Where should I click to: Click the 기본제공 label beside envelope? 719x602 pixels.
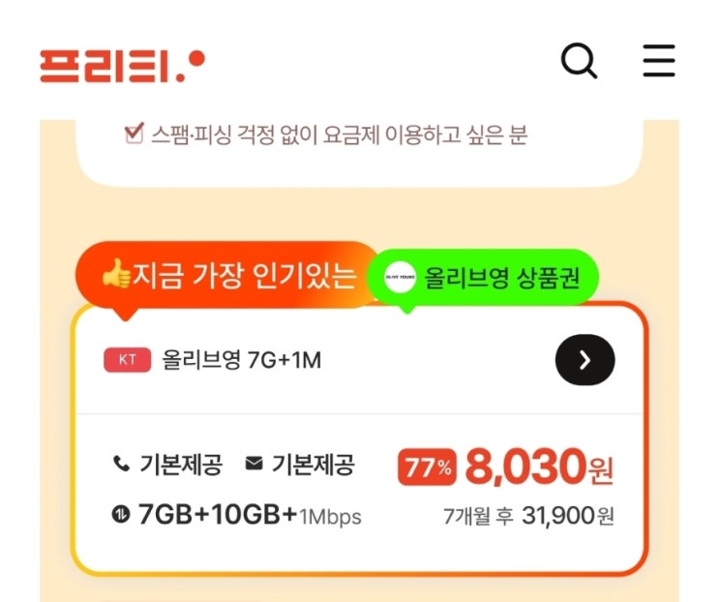coord(314,464)
